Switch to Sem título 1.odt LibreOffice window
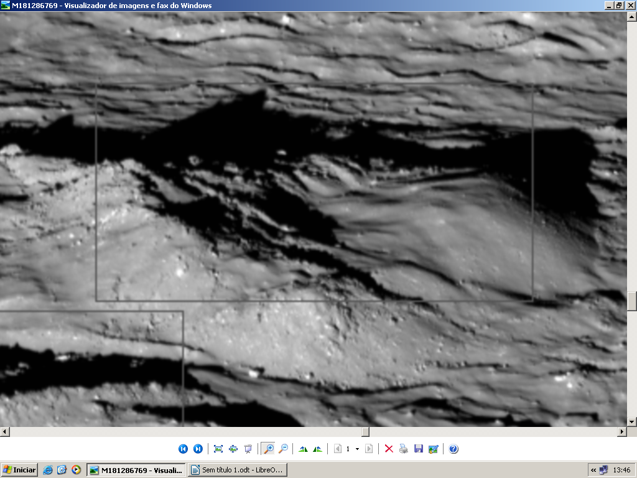637x478 pixels. point(238,470)
